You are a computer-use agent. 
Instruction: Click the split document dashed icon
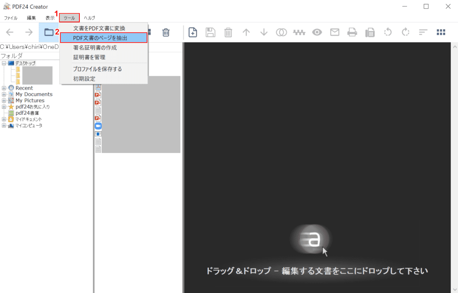(299, 32)
